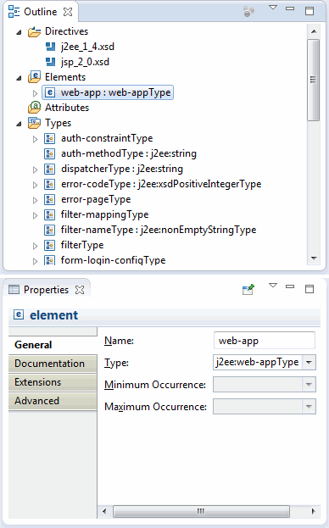This screenshot has width=329, height=528.
Task: Open the Type combo box dropdown
Action: click(x=309, y=363)
